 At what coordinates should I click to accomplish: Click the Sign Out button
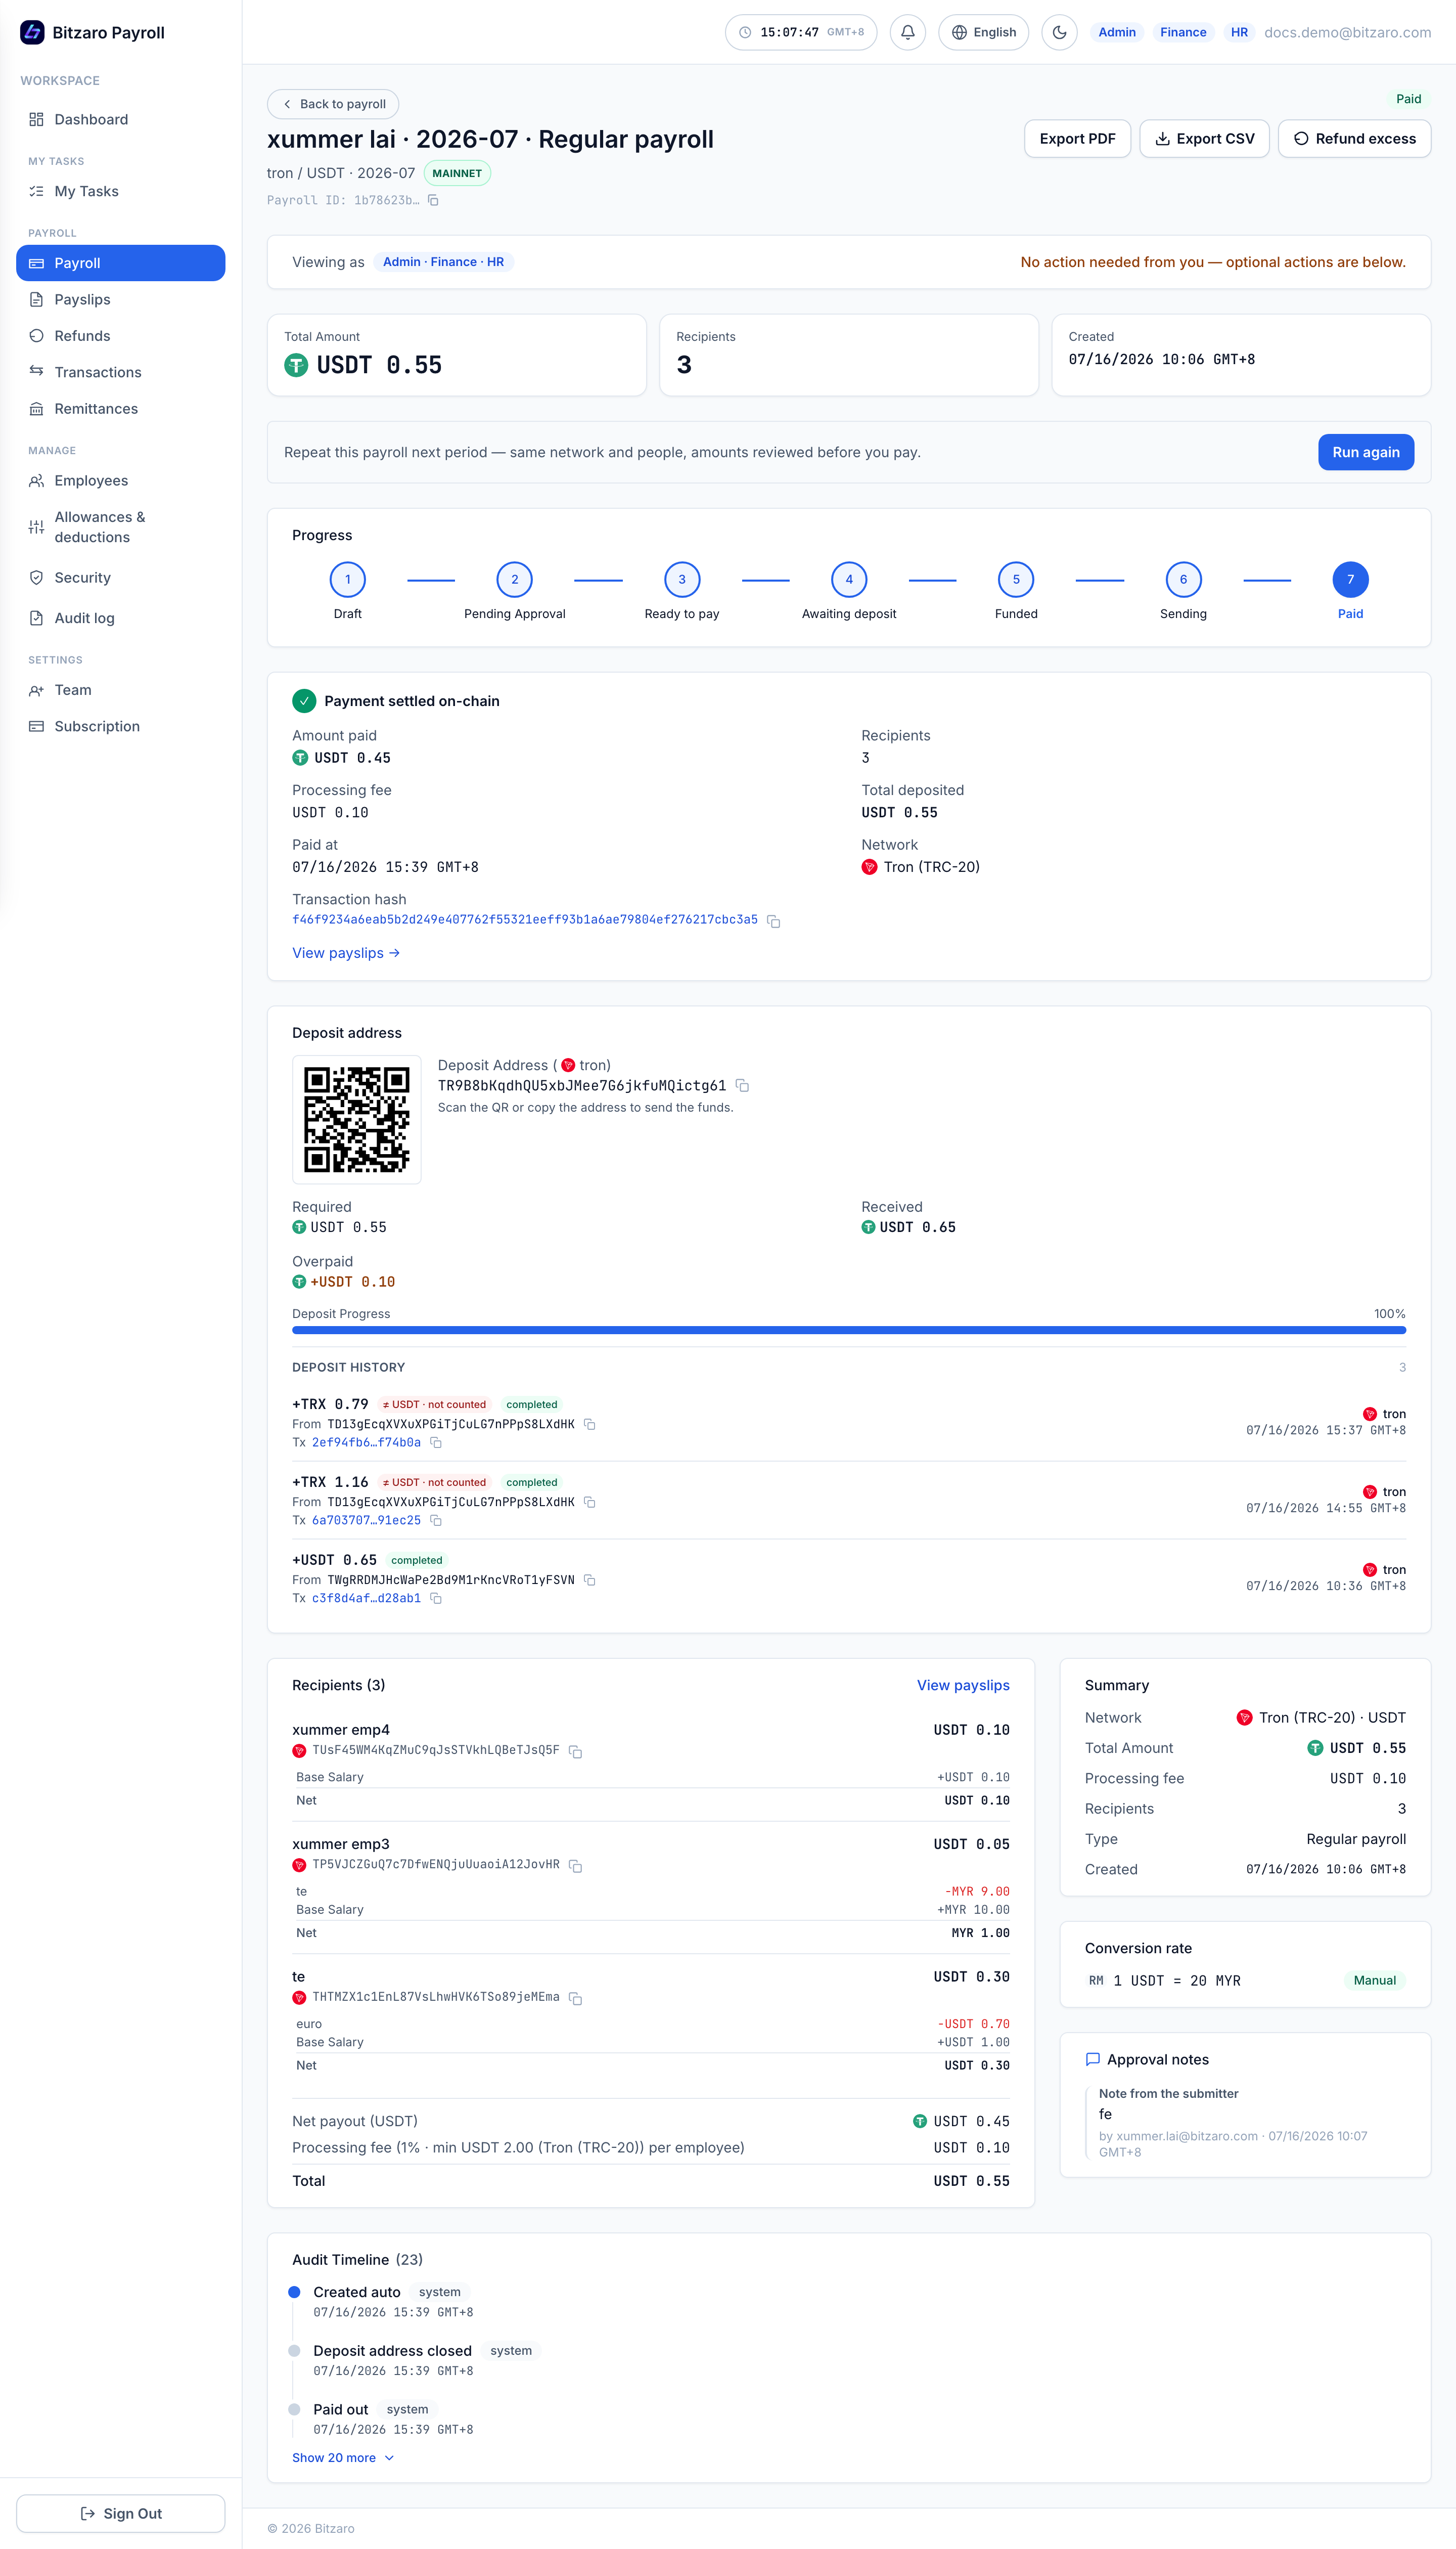pos(121,2513)
